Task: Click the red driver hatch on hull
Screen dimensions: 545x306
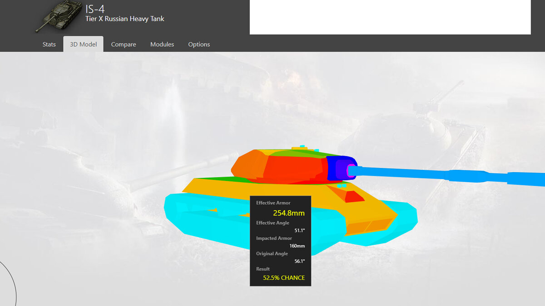Action: pos(354,197)
